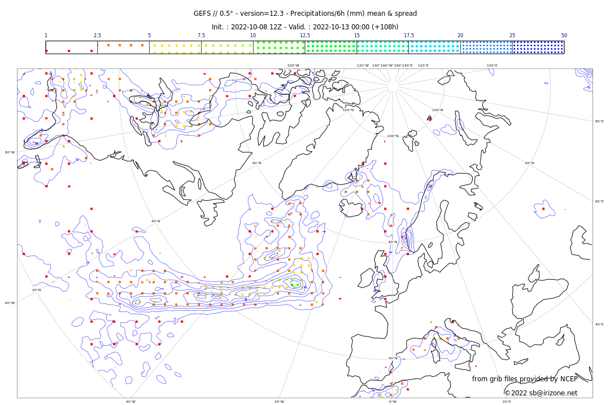Click the 120°E label on the top axis
The height and width of the screenshot is (405, 610).
423,65
